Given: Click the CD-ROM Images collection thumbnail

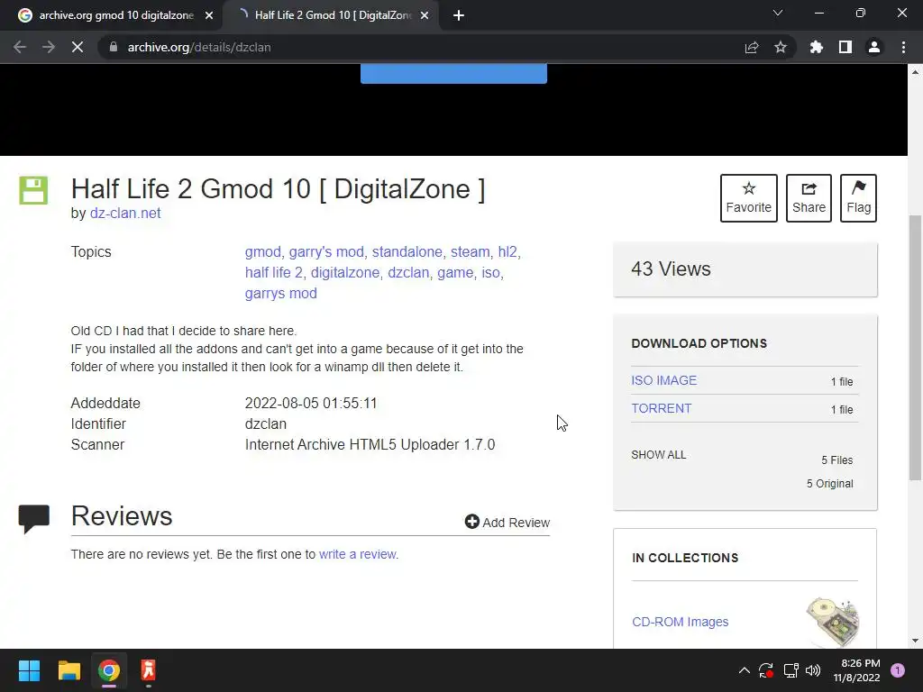Looking at the screenshot, I should pyautogui.click(x=832, y=622).
